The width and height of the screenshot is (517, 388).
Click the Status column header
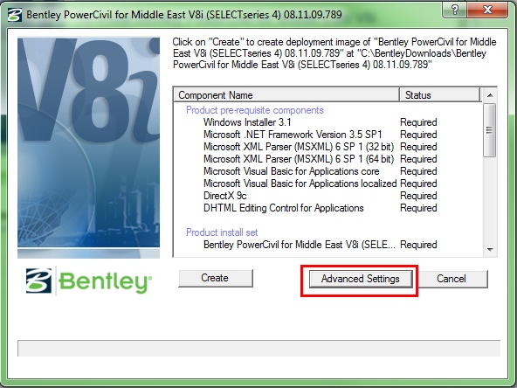point(440,95)
